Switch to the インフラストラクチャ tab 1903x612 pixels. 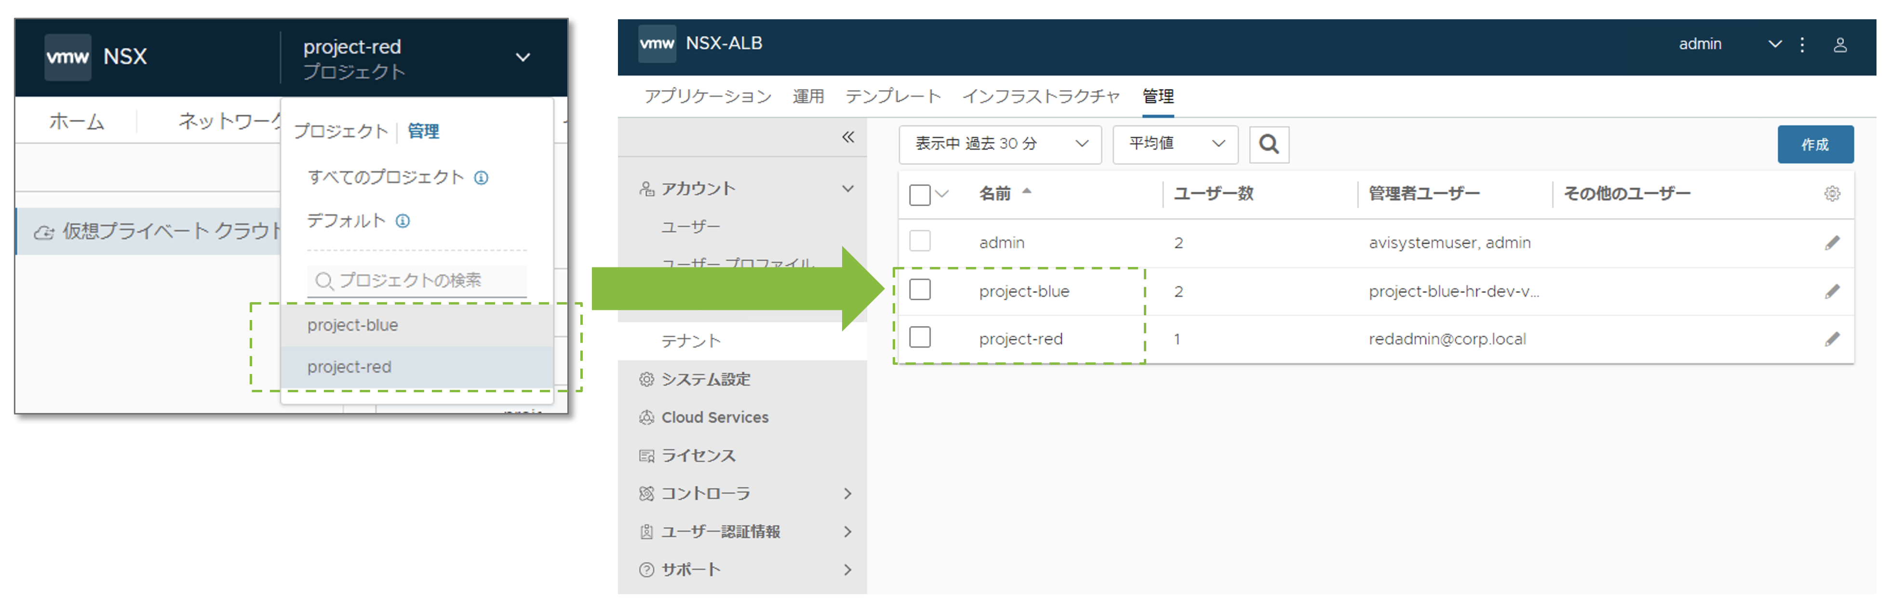pos(1040,97)
